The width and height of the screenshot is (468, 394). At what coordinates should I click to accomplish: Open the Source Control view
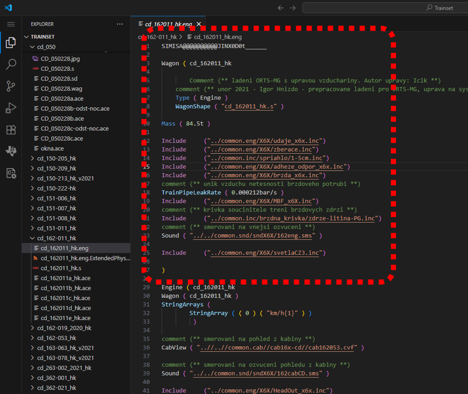tap(10, 86)
